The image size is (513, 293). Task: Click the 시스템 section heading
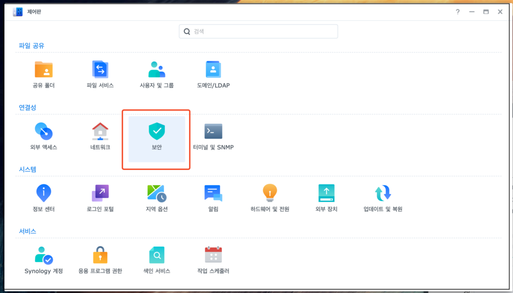click(28, 169)
